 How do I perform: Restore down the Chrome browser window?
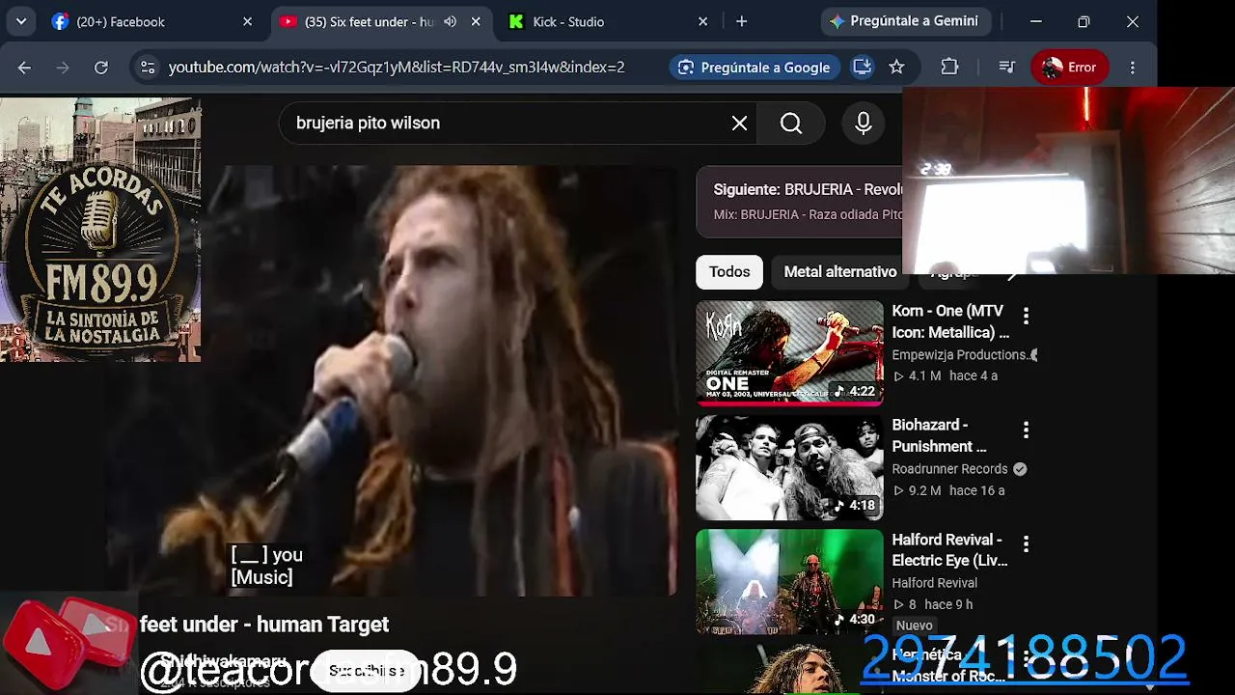1084,21
